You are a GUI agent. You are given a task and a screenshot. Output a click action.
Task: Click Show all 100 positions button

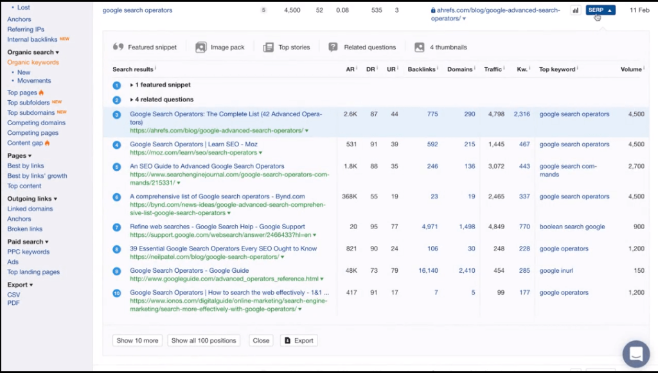tap(204, 340)
